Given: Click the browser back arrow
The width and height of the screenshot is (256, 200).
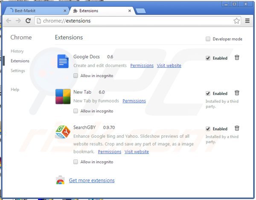Looking at the screenshot, I should pos(9,21).
